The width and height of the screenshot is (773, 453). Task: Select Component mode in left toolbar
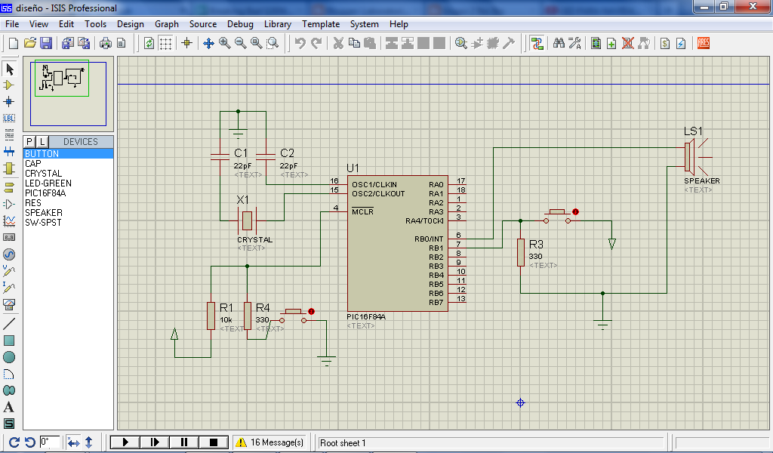click(9, 85)
